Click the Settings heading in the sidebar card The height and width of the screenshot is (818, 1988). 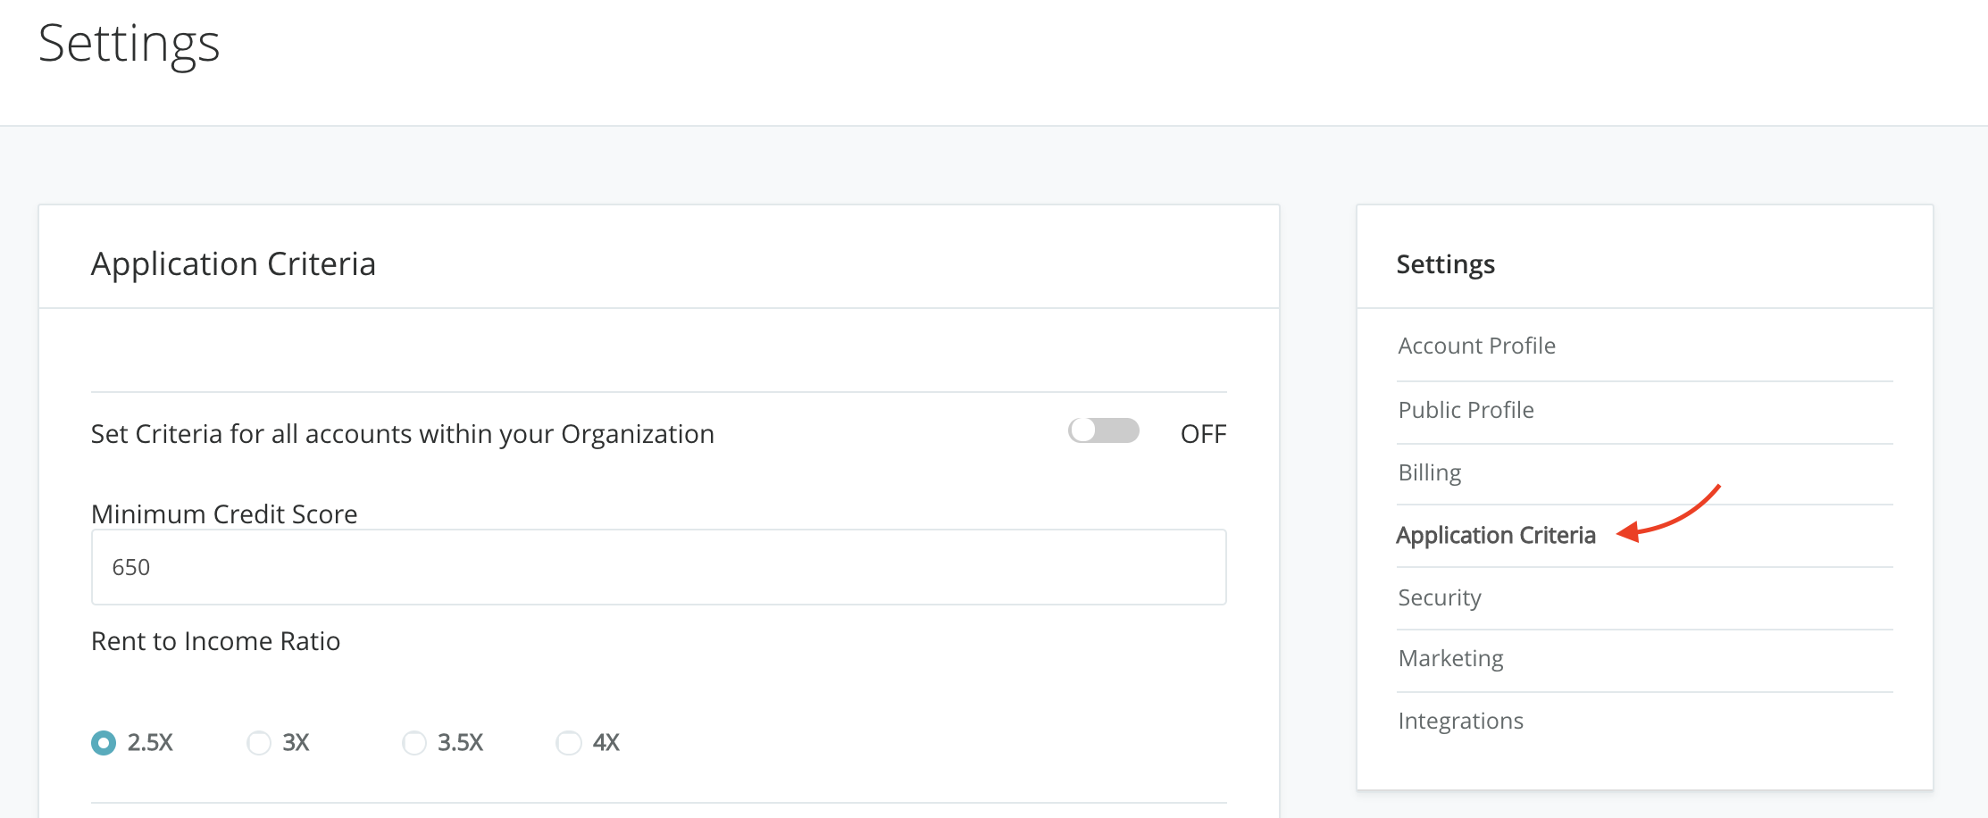click(x=1445, y=264)
